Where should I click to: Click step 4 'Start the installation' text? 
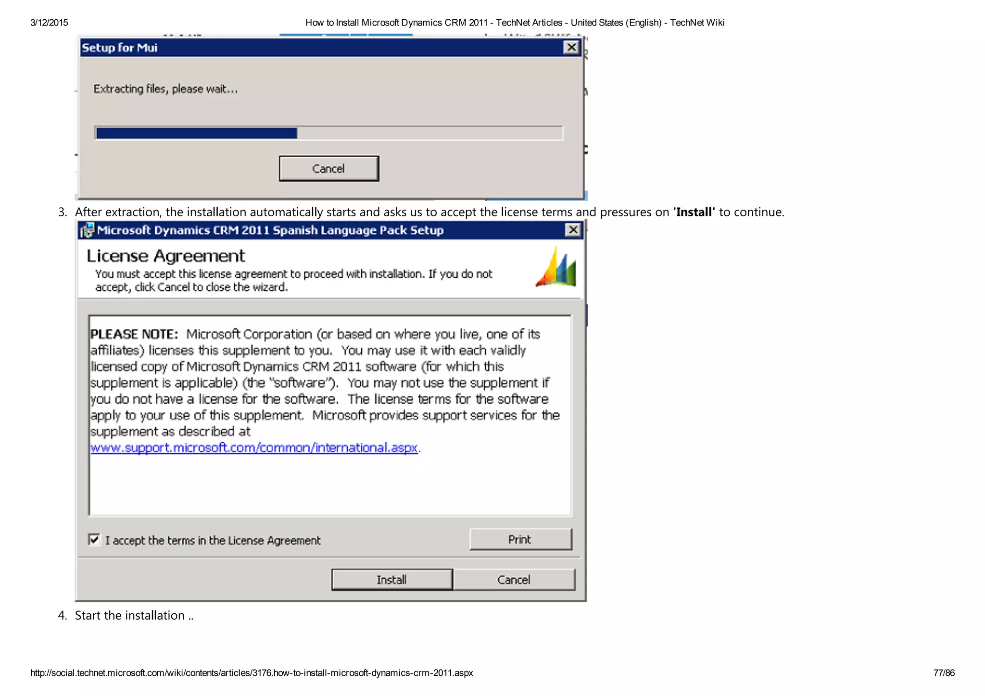point(134,616)
